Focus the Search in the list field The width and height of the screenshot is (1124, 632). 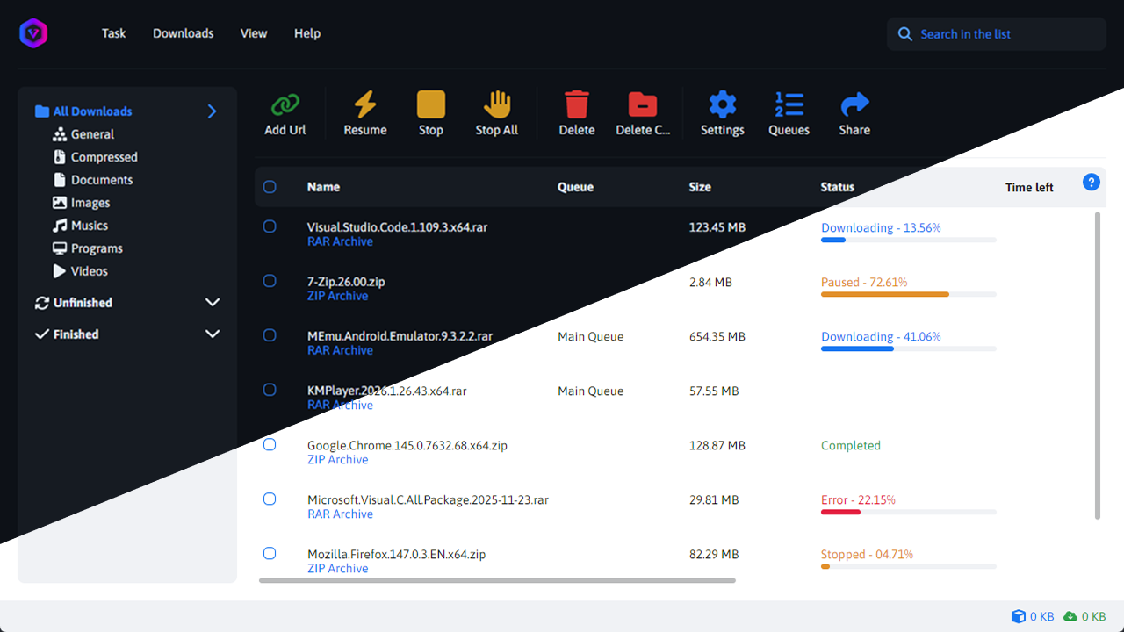(1001, 34)
